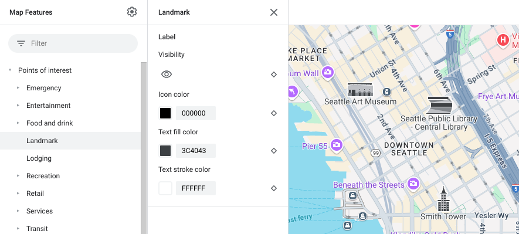Image resolution: width=519 pixels, height=234 pixels.
Task: Click the Spring St street label
Action: pyautogui.click(x=481, y=75)
